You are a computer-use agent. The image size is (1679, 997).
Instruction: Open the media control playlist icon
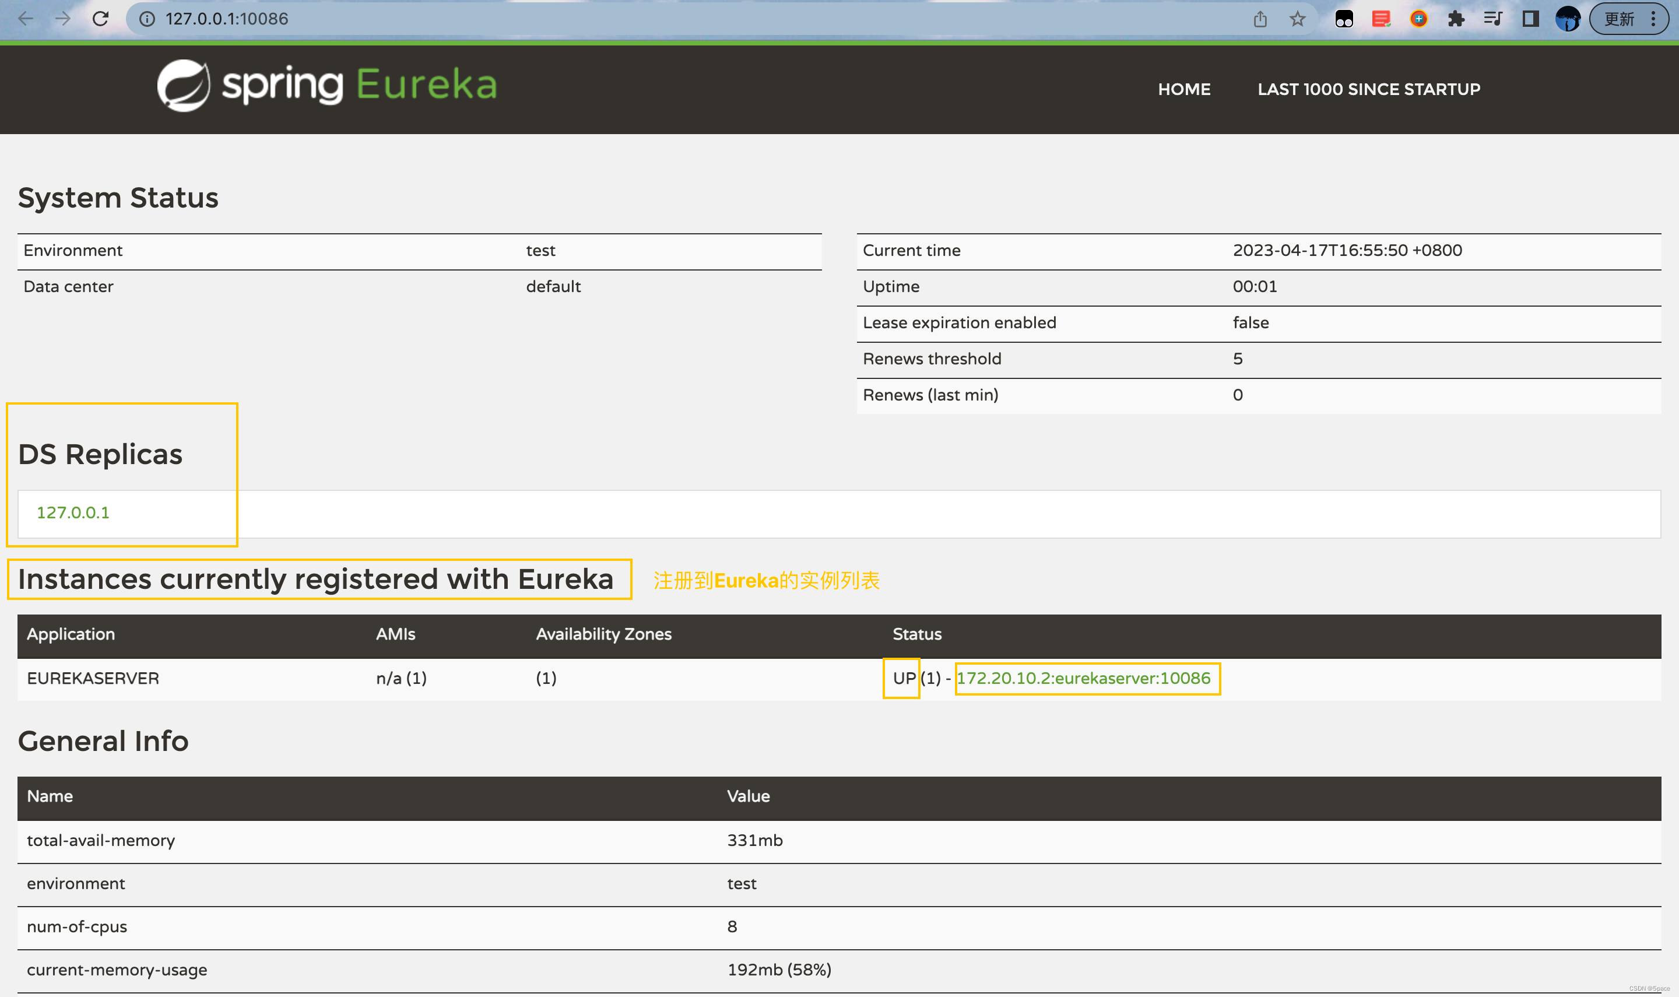(x=1492, y=19)
